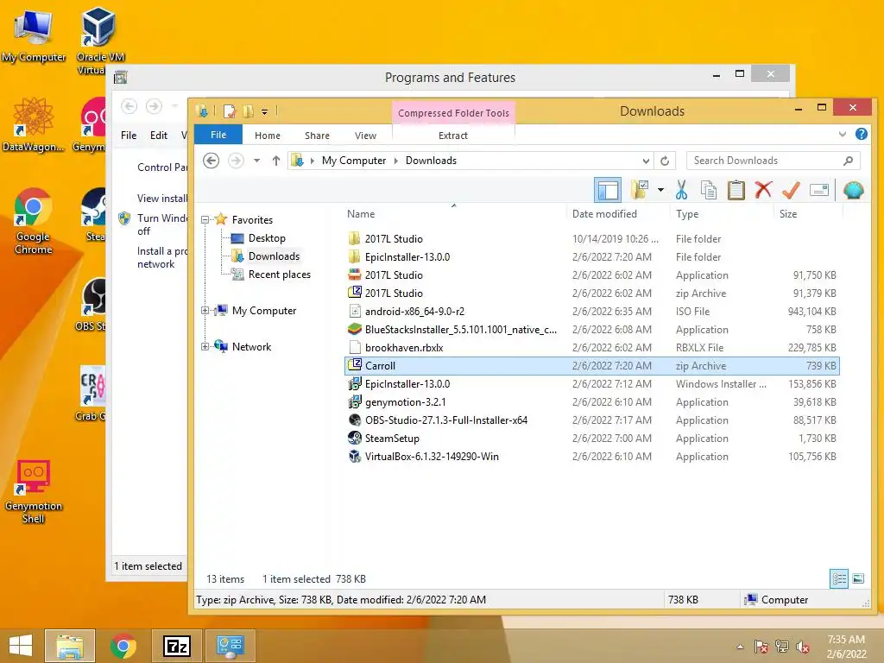Viewport: 884px width, 663px height.
Task: Select the BlueStacksInstaller application file
Action: (592, 329)
